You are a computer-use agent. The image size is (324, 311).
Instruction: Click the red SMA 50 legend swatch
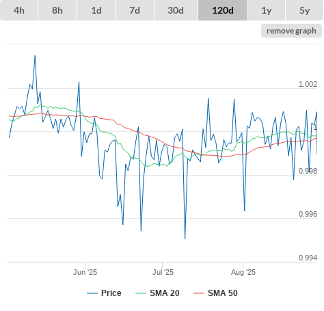pyautogui.click(x=199, y=293)
